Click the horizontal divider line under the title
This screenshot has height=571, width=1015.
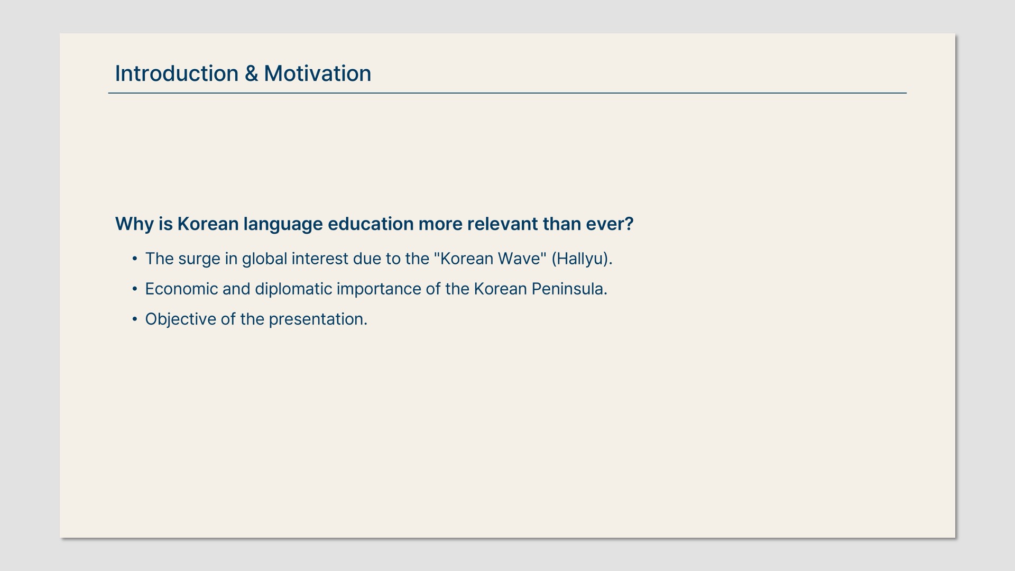[x=507, y=93]
